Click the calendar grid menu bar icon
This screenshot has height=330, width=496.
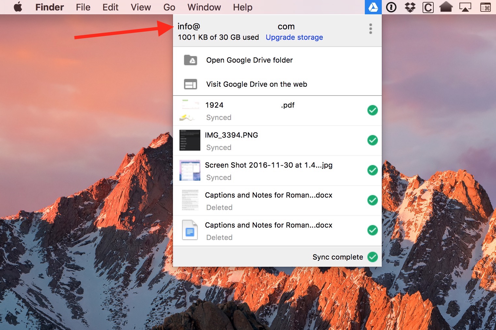click(486, 7)
